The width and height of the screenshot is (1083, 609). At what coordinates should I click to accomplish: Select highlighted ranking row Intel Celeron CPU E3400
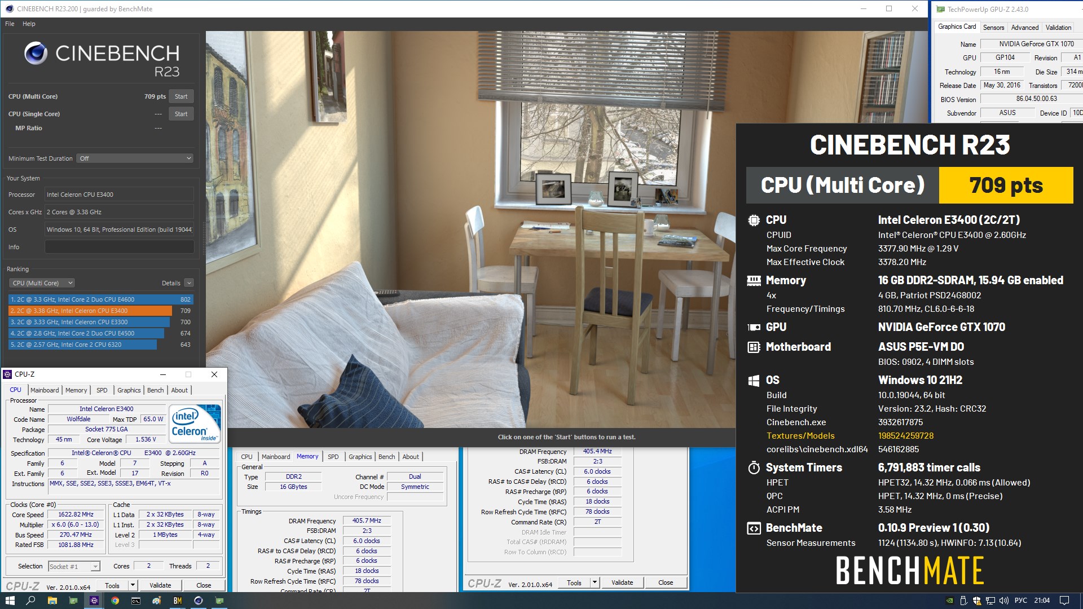click(101, 311)
